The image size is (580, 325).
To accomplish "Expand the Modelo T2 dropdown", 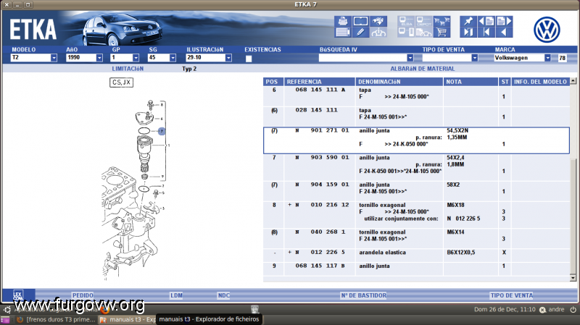I will point(54,58).
